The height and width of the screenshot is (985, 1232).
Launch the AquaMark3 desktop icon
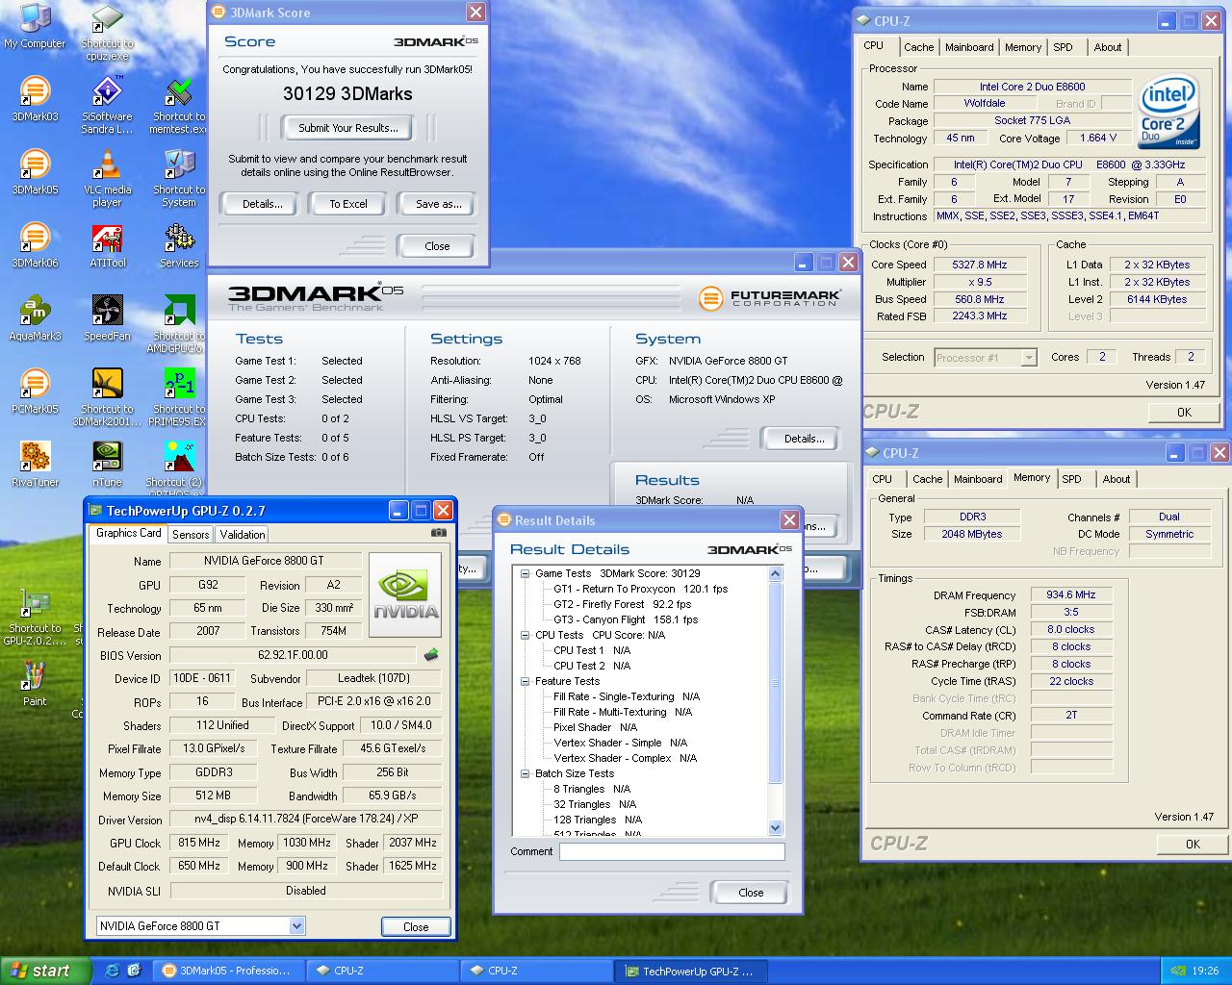click(x=35, y=318)
